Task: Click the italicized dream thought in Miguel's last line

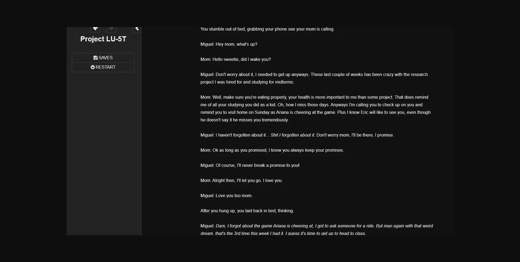Action: click(317, 230)
